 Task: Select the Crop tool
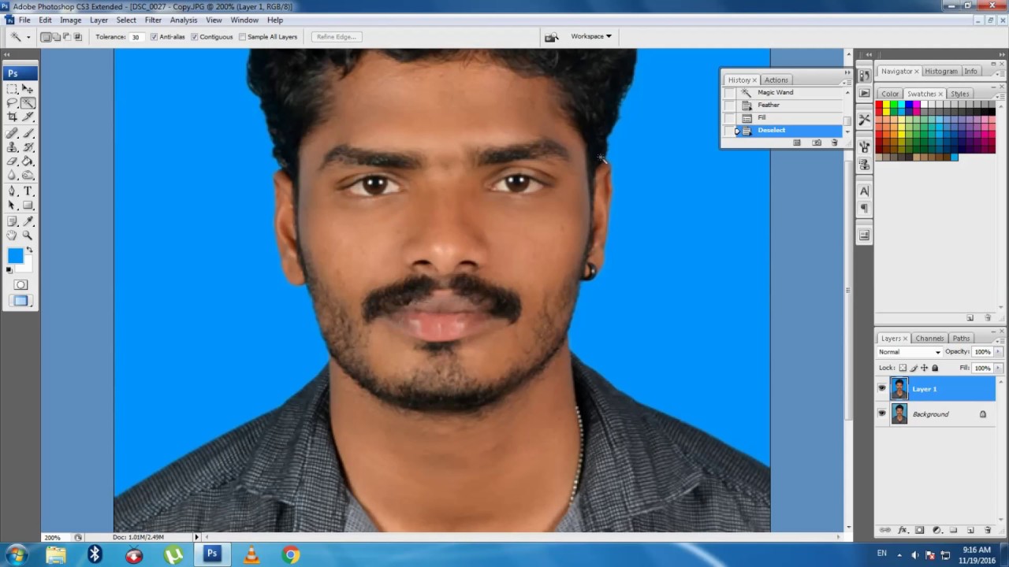pos(12,117)
